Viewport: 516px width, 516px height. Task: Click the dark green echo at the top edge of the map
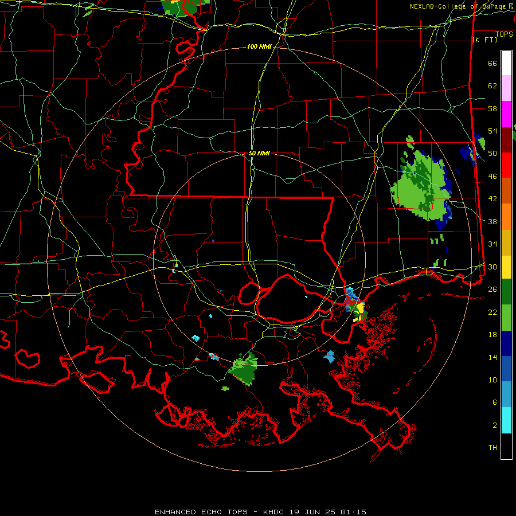(x=184, y=7)
